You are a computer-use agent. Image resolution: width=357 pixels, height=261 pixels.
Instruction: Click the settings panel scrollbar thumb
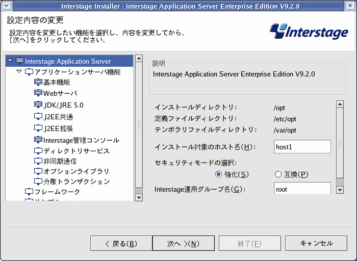tap(340, 143)
